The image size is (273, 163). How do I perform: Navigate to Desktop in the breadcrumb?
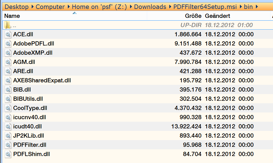[17, 7]
